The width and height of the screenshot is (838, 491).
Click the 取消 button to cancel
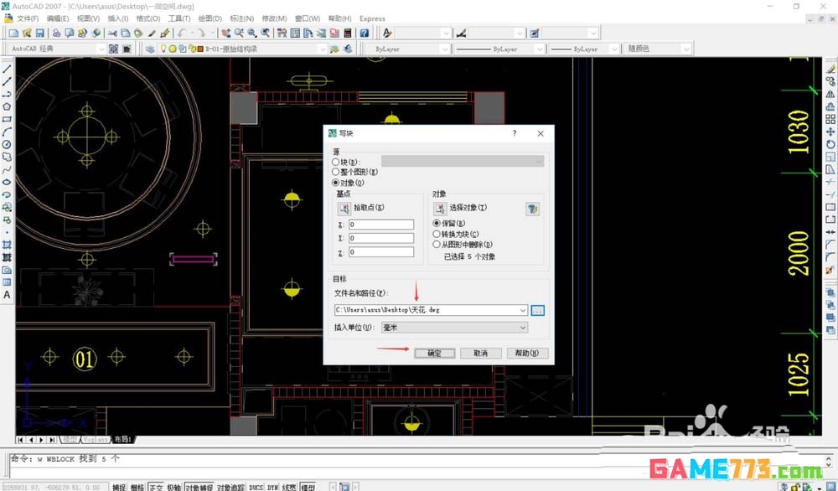point(480,353)
